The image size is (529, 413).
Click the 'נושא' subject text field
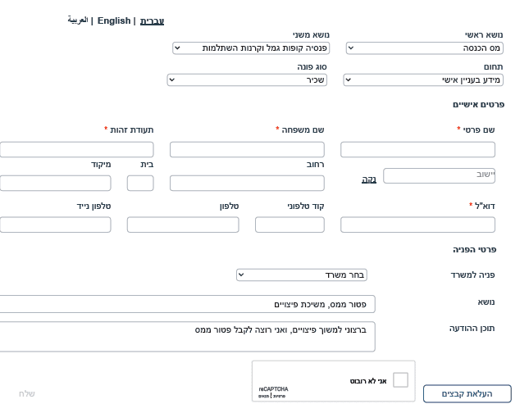coord(187,304)
